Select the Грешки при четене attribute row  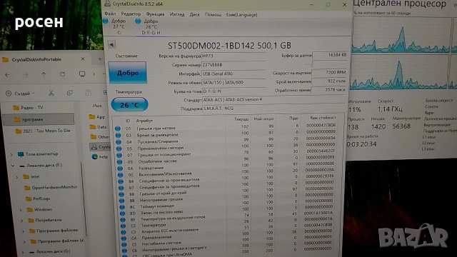pos(226,127)
